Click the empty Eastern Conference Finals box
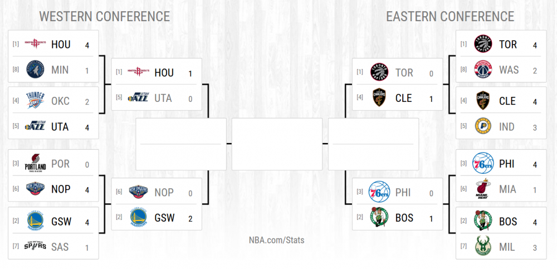557x269 pixels. pos(373,144)
